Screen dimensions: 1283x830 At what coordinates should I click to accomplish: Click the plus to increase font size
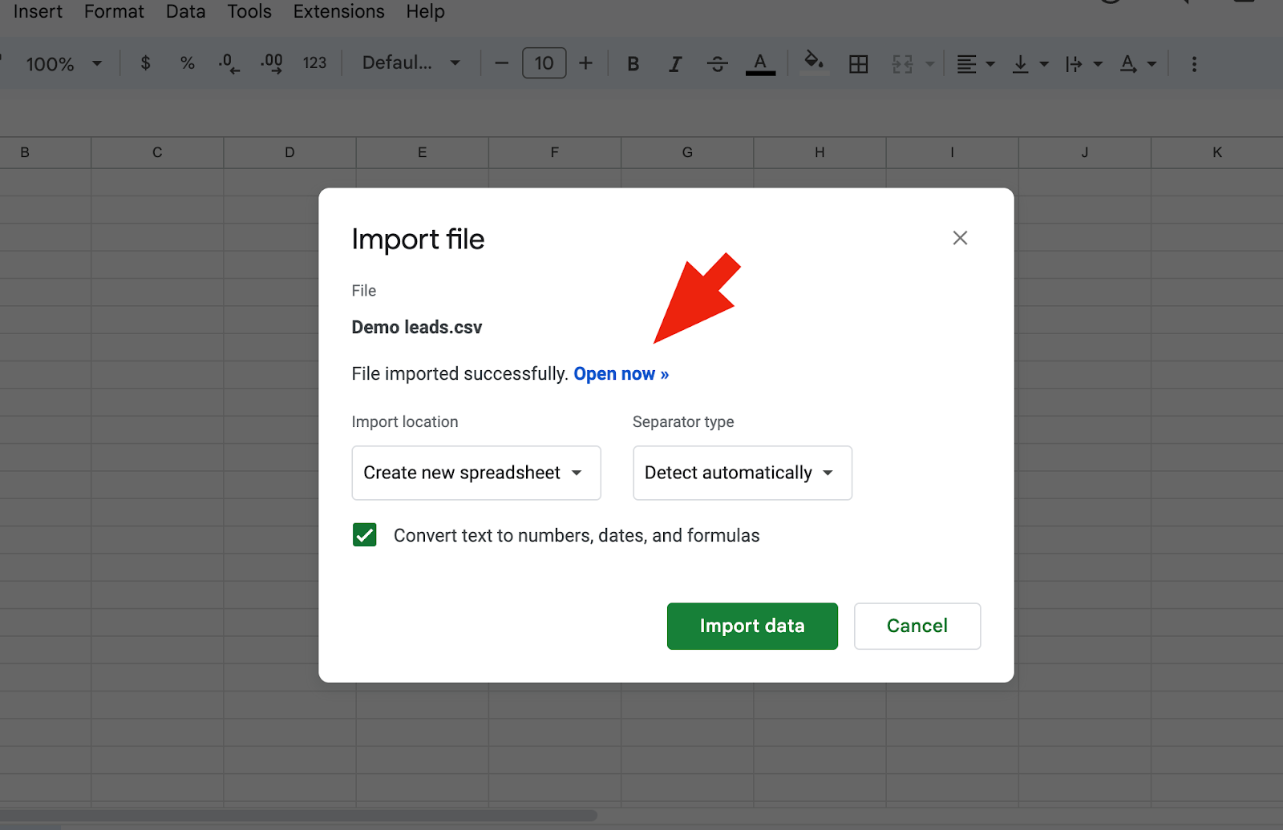pos(586,63)
